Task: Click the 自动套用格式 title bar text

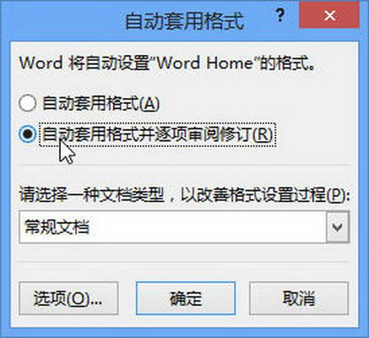Action: click(184, 20)
